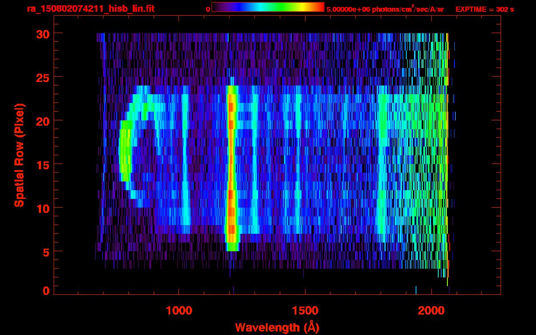This screenshot has width=536, height=335.
Task: Click the 1000 wavelength tick label
Action: pos(179,311)
